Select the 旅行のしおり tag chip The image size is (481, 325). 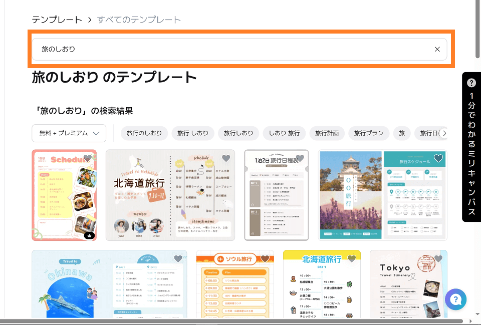click(144, 133)
